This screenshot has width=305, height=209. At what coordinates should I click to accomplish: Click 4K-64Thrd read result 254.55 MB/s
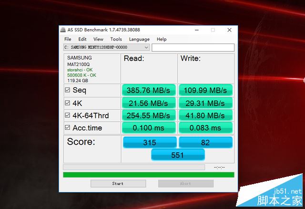[149, 115]
